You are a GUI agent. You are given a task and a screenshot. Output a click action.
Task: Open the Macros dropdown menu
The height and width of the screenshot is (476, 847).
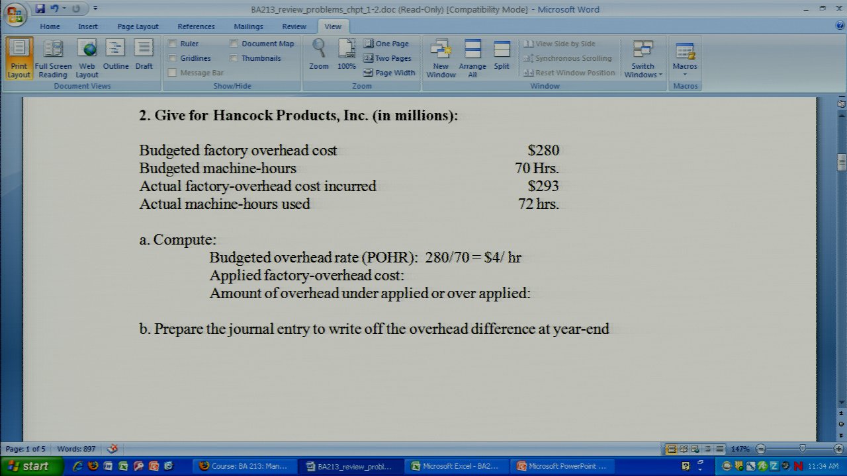coord(685,58)
